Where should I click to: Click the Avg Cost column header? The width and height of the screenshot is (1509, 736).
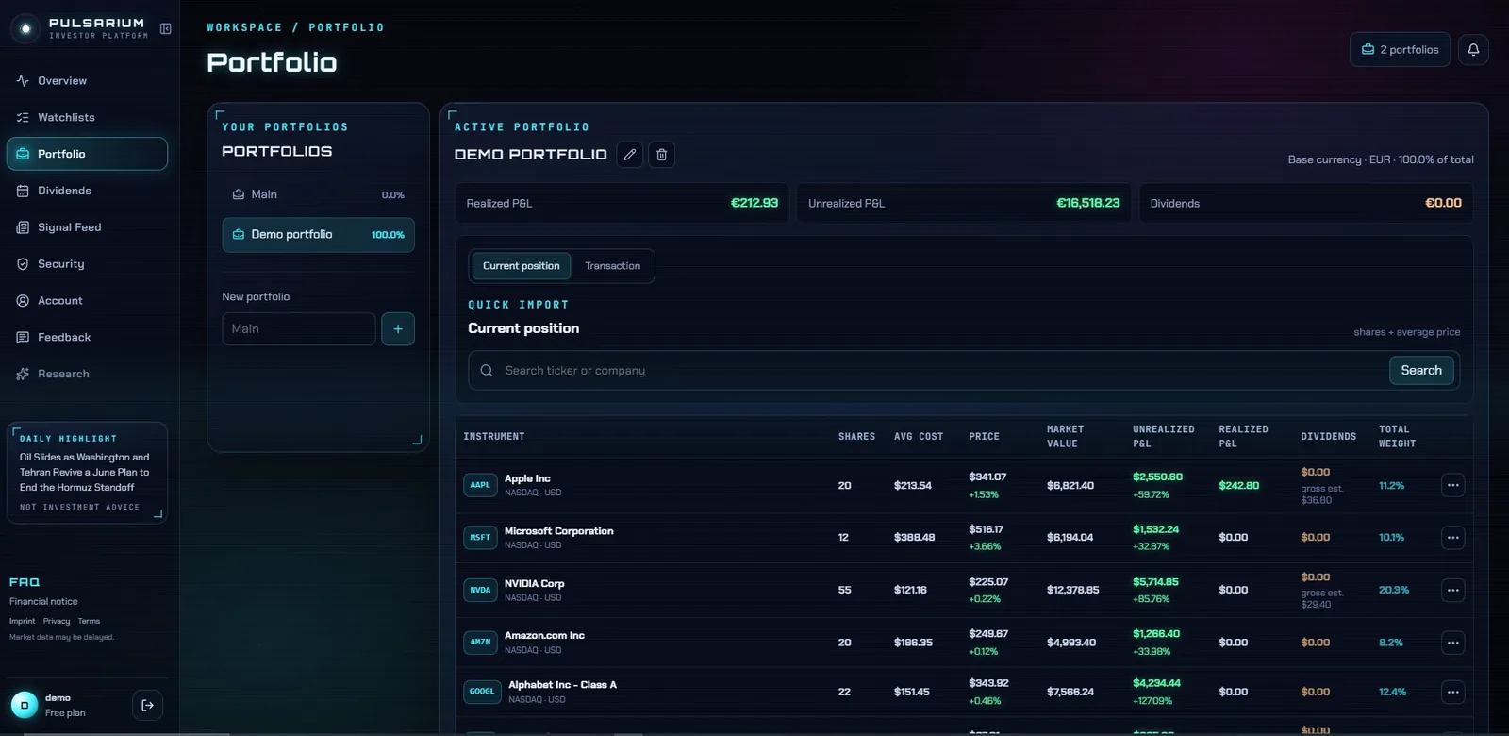(919, 437)
